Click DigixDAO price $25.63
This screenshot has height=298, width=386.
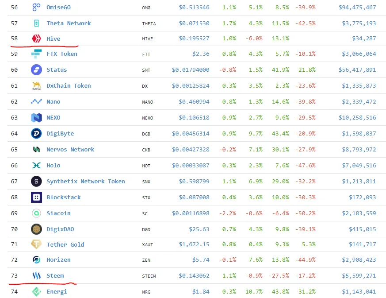coord(199,229)
